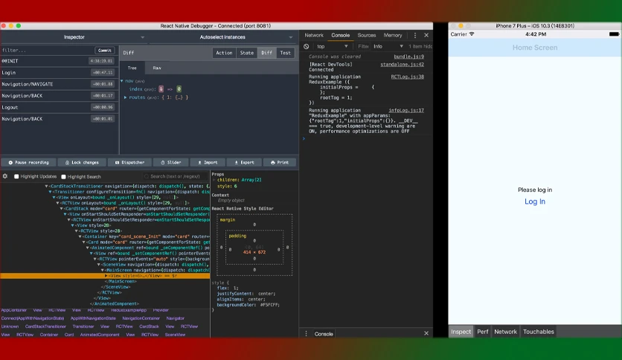Screen dimensions: 622x360
Task: Close the DevTools panel
Action: (x=426, y=35)
